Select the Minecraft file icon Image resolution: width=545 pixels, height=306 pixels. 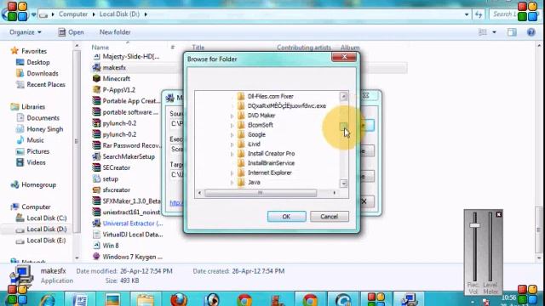click(96, 79)
